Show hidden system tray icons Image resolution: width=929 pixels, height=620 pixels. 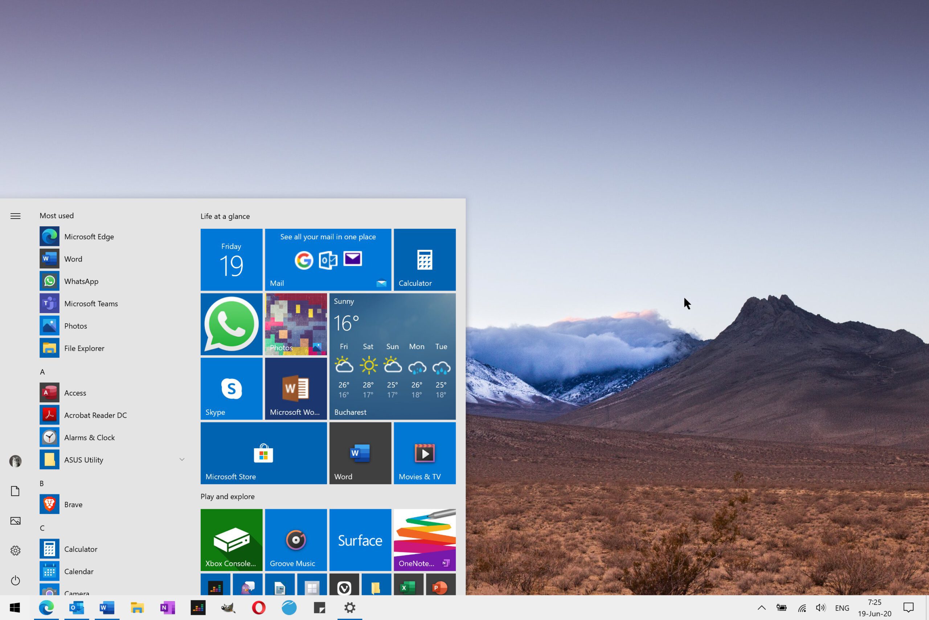click(x=762, y=608)
